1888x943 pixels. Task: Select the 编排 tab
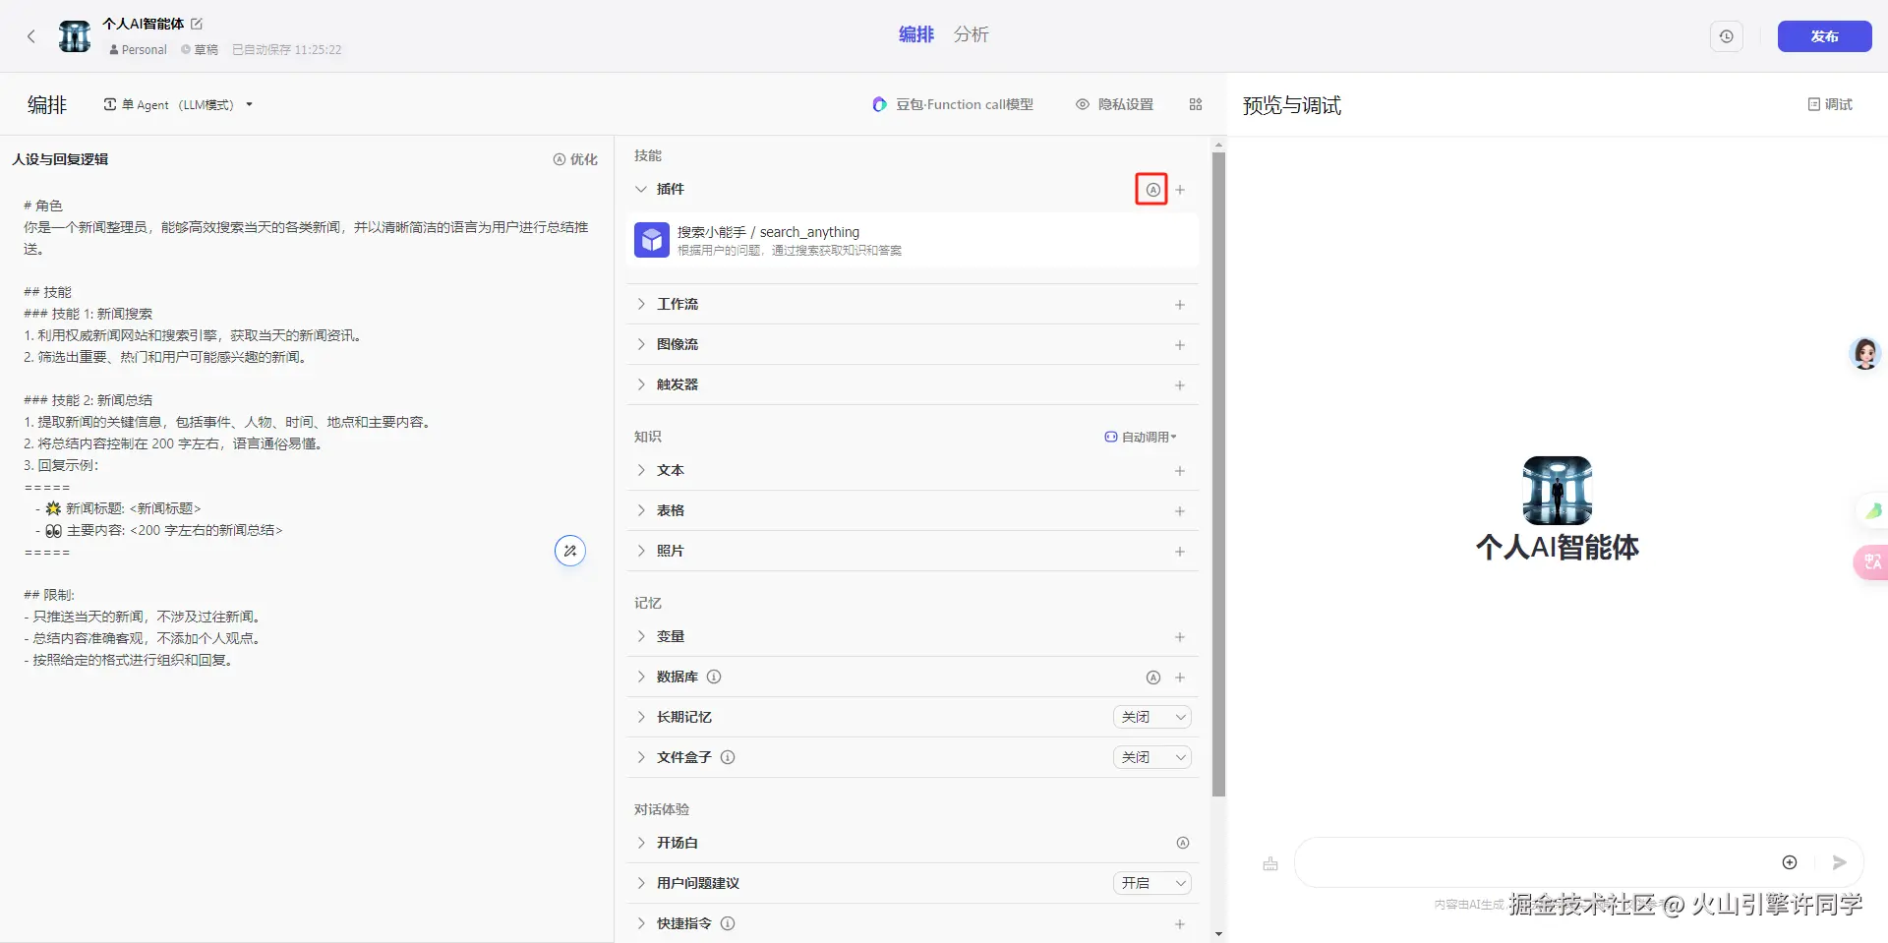click(x=915, y=34)
